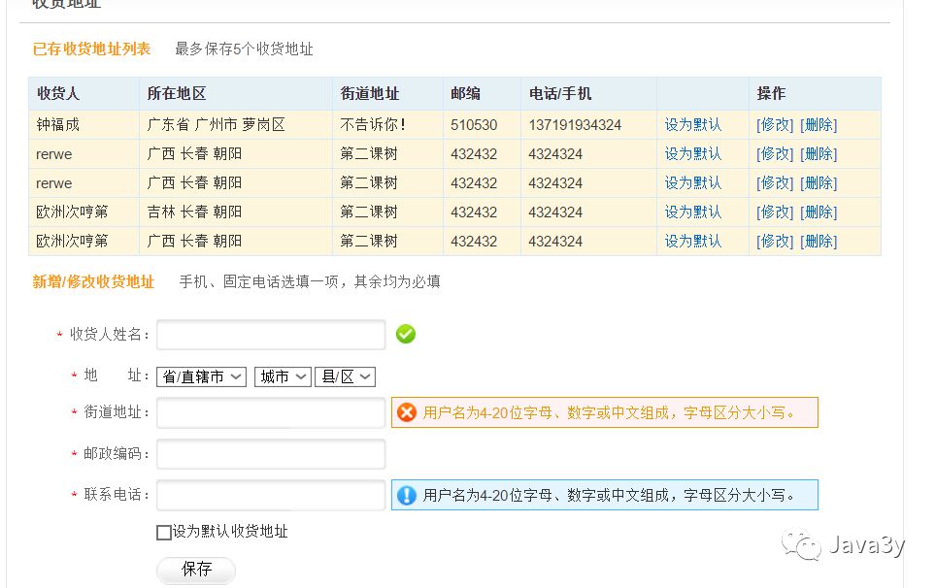Focus the 邮政编码 input field
This screenshot has height=588, width=936.
tap(271, 454)
